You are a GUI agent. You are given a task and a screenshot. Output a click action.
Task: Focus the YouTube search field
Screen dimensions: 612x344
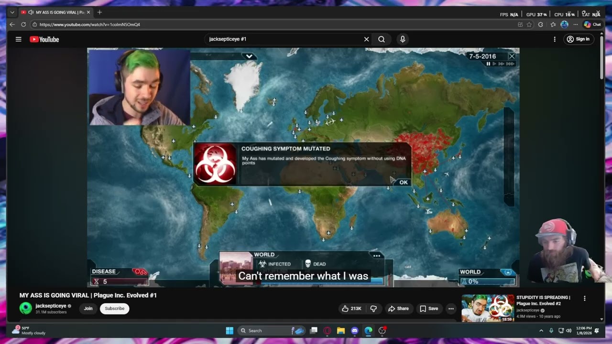pos(284,39)
